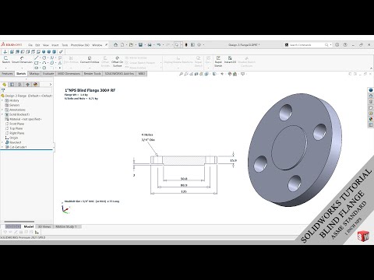Open the PropertyManager panel tab
The width and height of the screenshot is (374, 280).
(12, 85)
